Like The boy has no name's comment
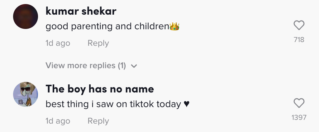This screenshot has width=319, height=132. [299, 103]
